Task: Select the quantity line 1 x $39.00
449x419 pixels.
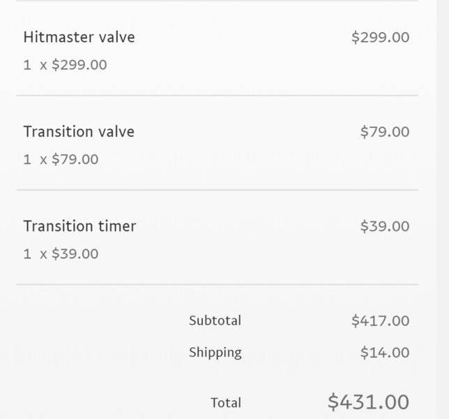Action: coord(61,253)
